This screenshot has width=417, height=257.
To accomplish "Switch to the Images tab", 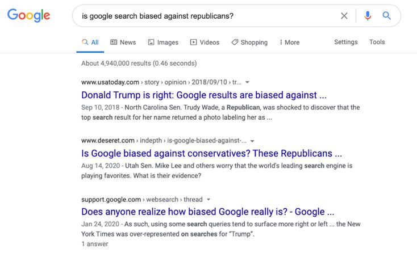I will 163,42.
